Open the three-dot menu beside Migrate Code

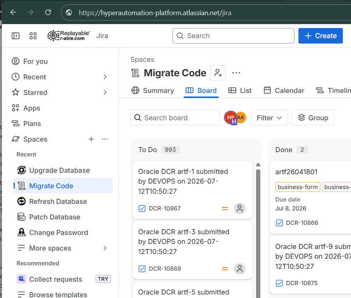(x=236, y=73)
